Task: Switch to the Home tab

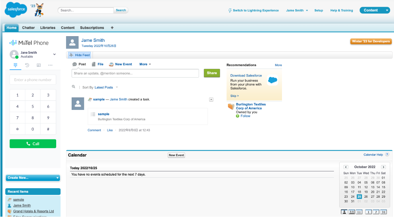Action: click(x=12, y=28)
